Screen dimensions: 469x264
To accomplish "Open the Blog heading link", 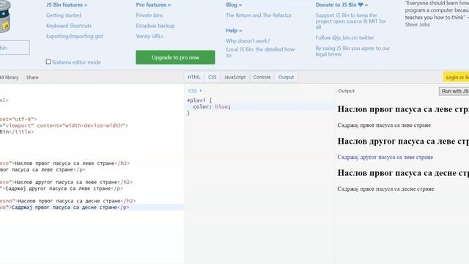I will click(234, 5).
